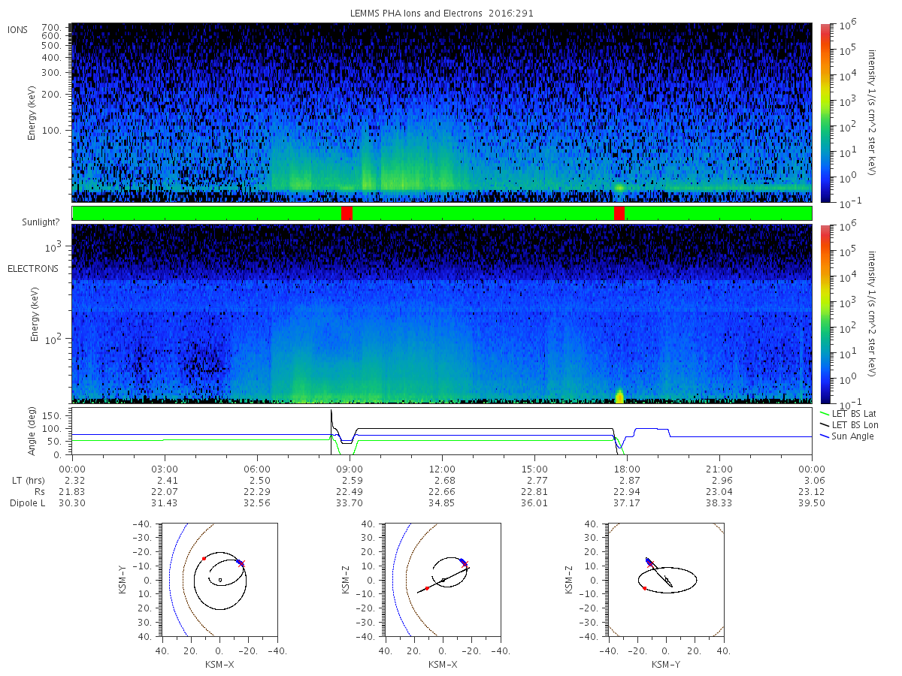Click the Dipole L row label
Image resolution: width=902 pixels, height=676 pixels.
pos(26,502)
